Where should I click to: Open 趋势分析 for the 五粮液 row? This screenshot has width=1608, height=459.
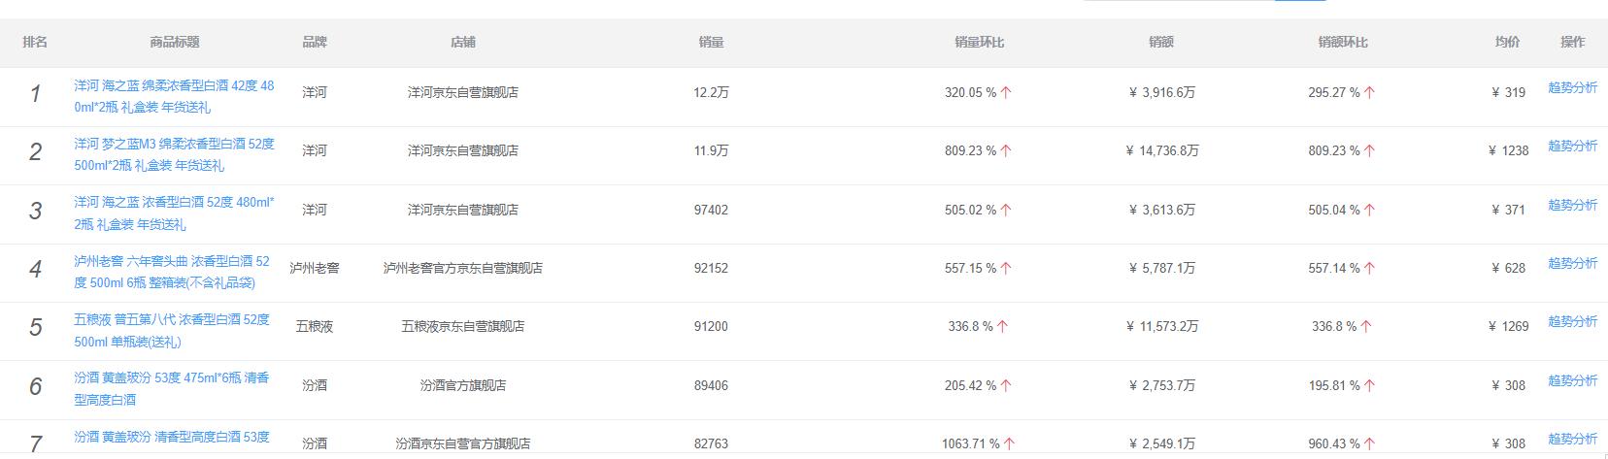[1572, 321]
